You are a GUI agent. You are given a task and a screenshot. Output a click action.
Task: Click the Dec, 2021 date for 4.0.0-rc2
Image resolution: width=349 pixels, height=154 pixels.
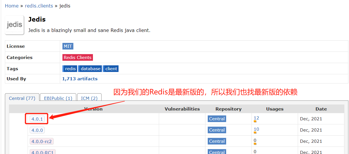pyautogui.click(x=311, y=141)
